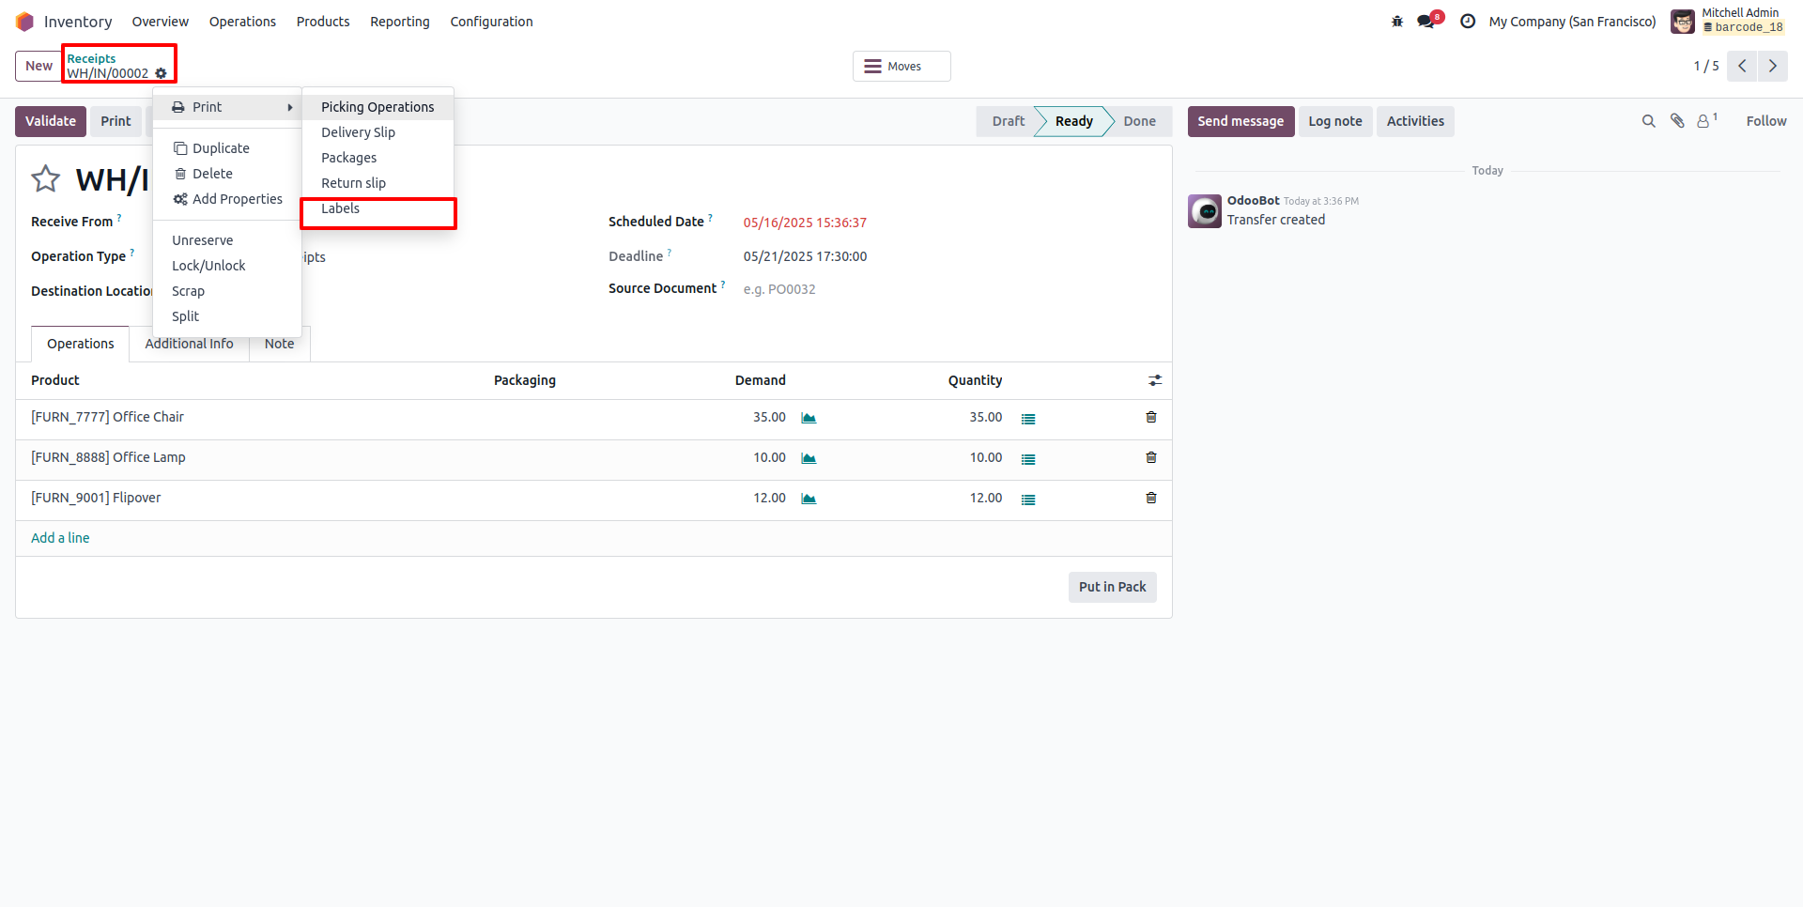Screen dimensions: 1803x907
Task: Click Add a line link
Action: pyautogui.click(x=60, y=538)
